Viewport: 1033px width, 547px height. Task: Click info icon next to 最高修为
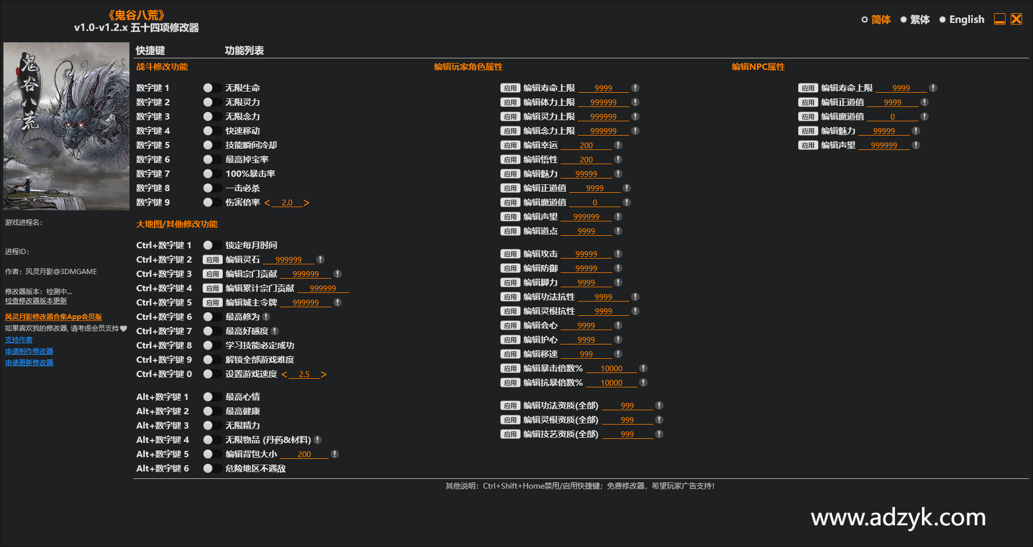266,317
